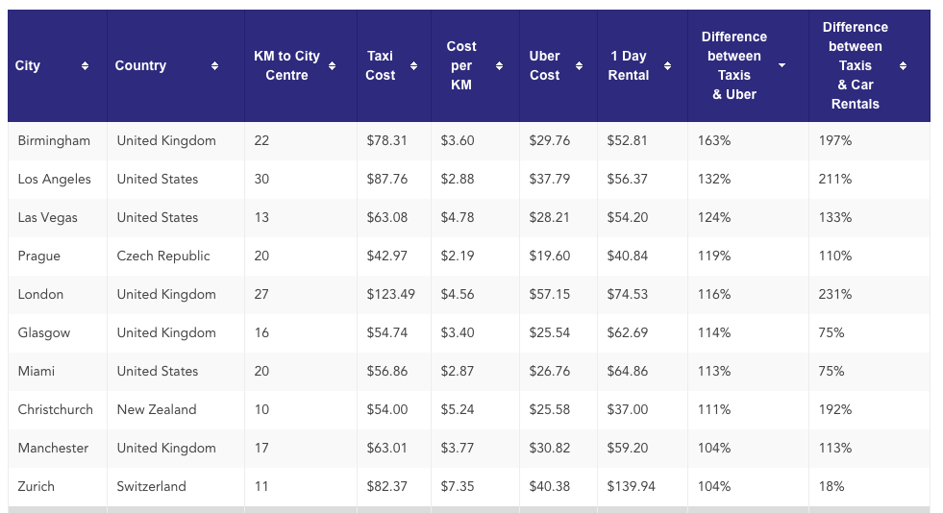Click the Country column header label

(x=140, y=65)
